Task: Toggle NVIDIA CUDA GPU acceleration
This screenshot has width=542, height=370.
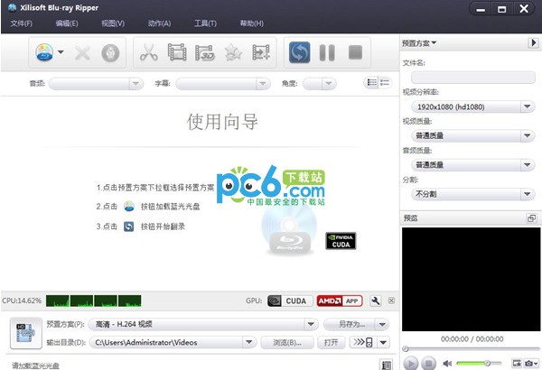Action: 290,301
